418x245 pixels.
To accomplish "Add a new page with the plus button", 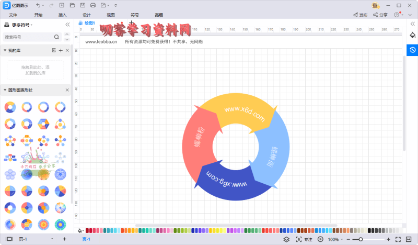I will tap(64, 239).
